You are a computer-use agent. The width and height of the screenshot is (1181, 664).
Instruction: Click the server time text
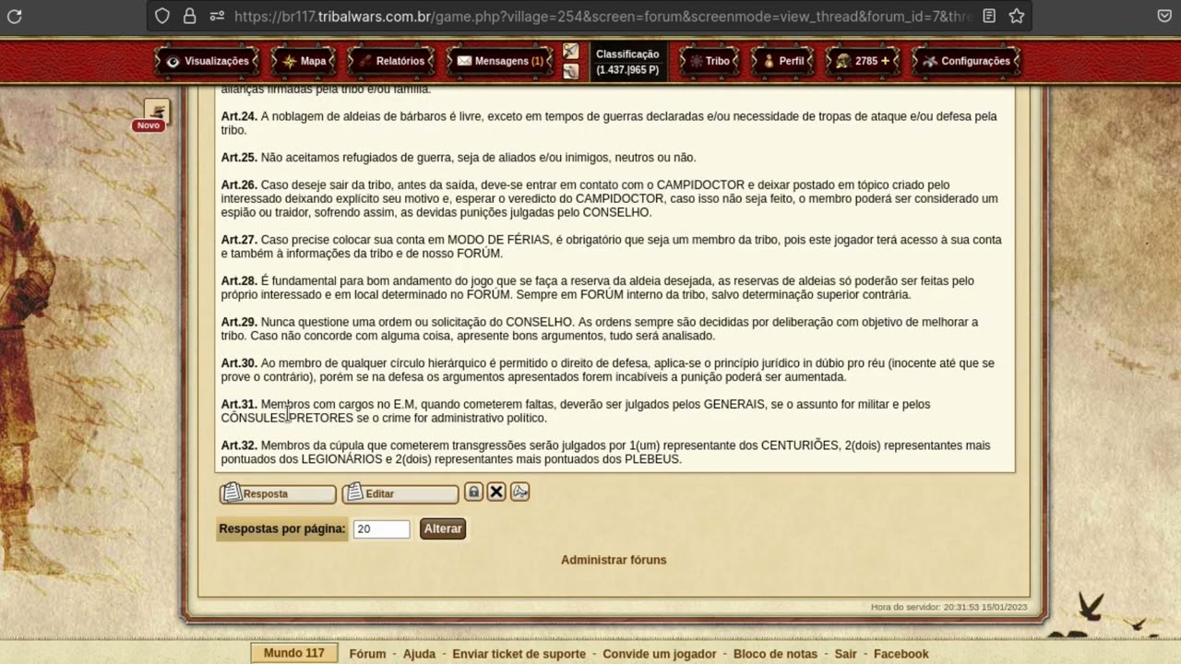pyautogui.click(x=948, y=607)
